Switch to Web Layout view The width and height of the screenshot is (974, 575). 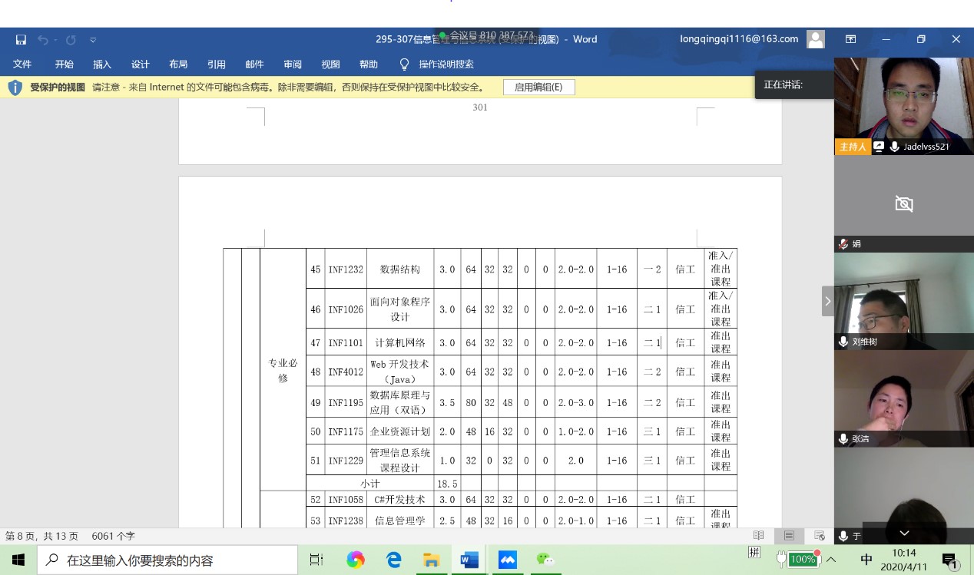click(x=819, y=536)
